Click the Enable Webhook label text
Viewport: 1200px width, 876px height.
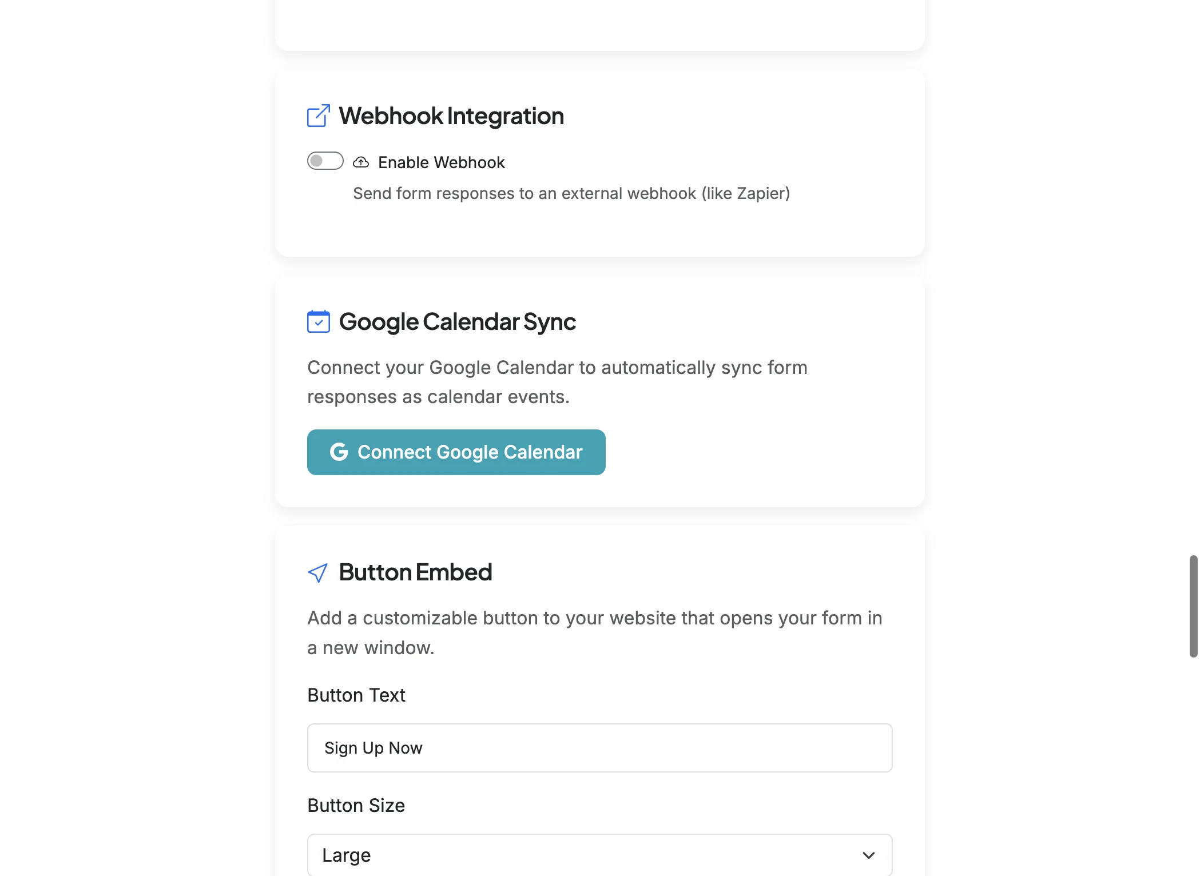coord(441,162)
